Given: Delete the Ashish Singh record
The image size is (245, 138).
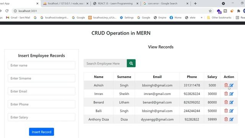Looking at the screenshot, I should 226,85.
